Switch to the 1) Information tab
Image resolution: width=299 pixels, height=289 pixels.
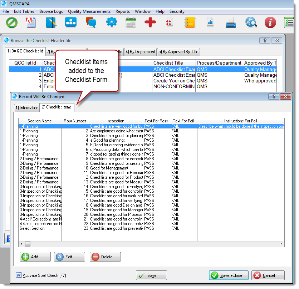point(27,107)
